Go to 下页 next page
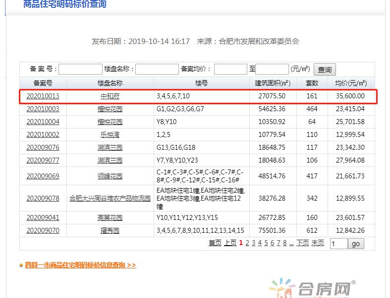Image resolution: width=390 pixels, height=298 pixels. tap(302, 243)
